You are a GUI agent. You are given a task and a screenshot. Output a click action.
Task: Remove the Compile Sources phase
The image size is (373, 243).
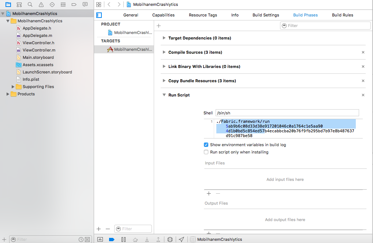pos(363,52)
